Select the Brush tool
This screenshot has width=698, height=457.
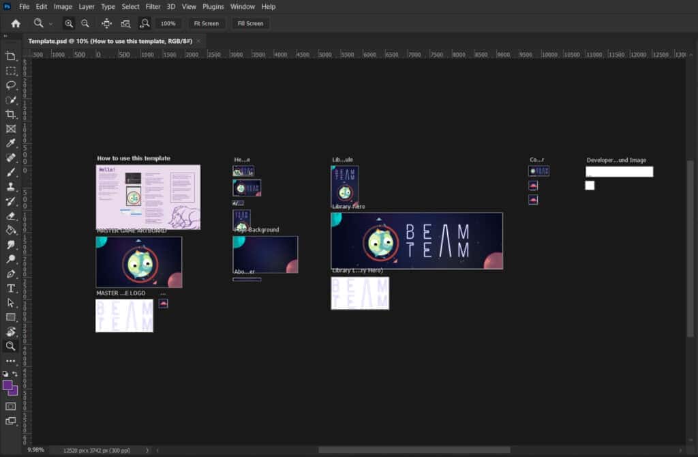(10, 172)
